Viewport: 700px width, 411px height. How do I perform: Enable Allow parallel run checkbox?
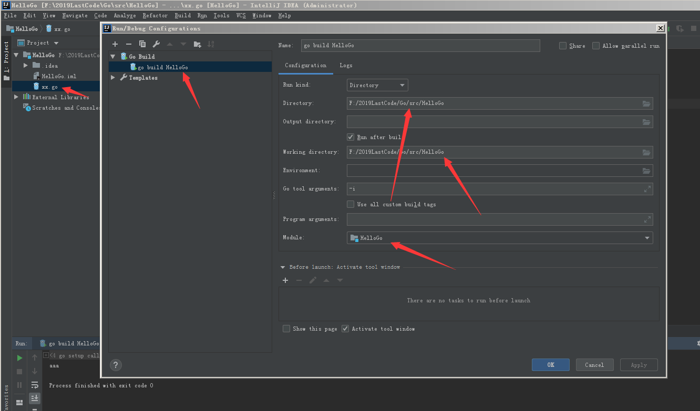pyautogui.click(x=596, y=46)
